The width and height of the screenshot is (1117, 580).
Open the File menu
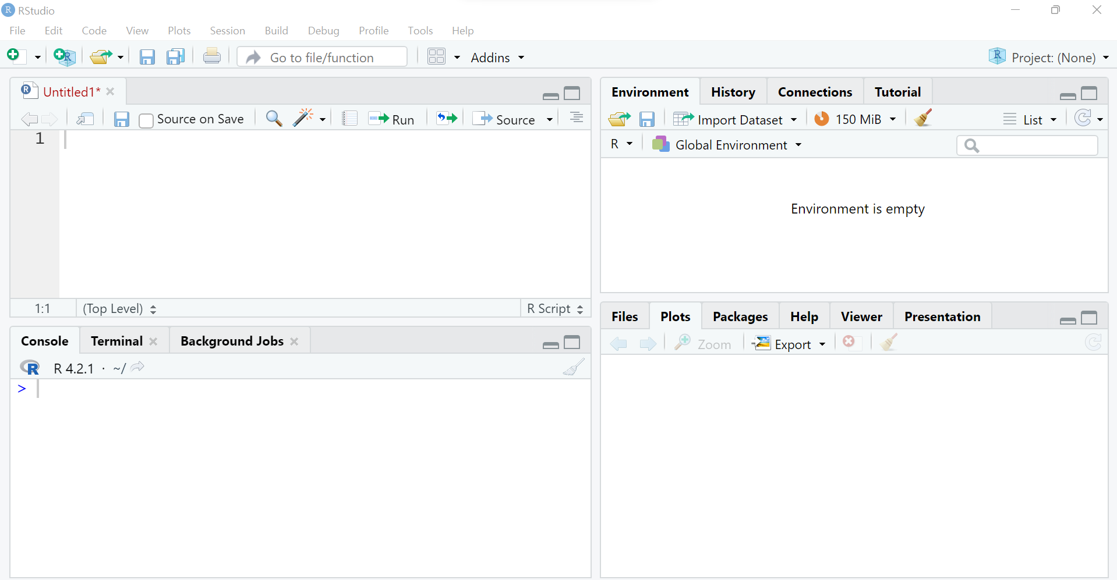[x=17, y=30]
